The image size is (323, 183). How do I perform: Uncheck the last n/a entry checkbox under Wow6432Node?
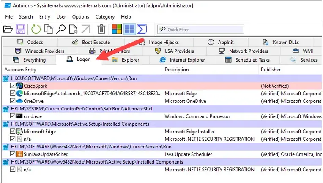pos(13,169)
